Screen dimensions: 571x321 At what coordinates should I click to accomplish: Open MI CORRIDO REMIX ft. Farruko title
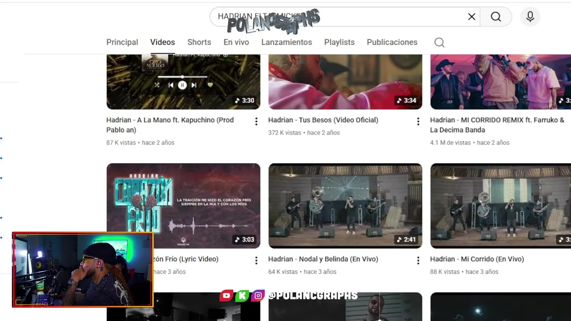click(x=497, y=125)
